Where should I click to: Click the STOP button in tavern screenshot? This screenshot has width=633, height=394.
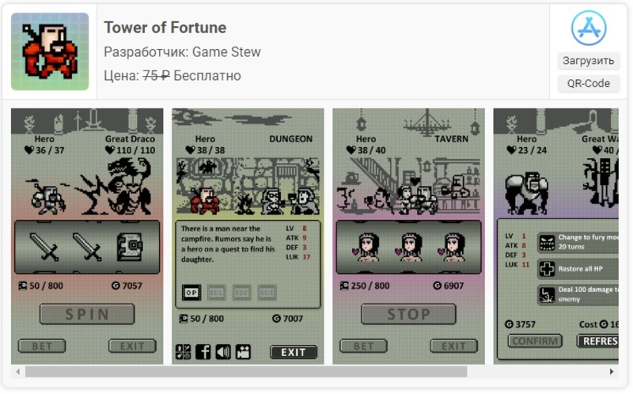click(408, 314)
